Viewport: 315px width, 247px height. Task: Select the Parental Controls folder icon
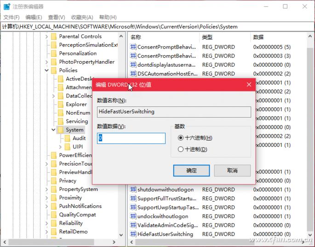(x=54, y=36)
